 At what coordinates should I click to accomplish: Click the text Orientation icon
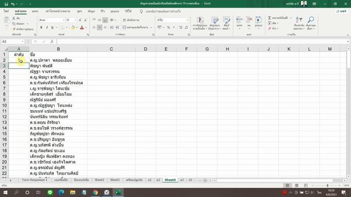[112, 20]
